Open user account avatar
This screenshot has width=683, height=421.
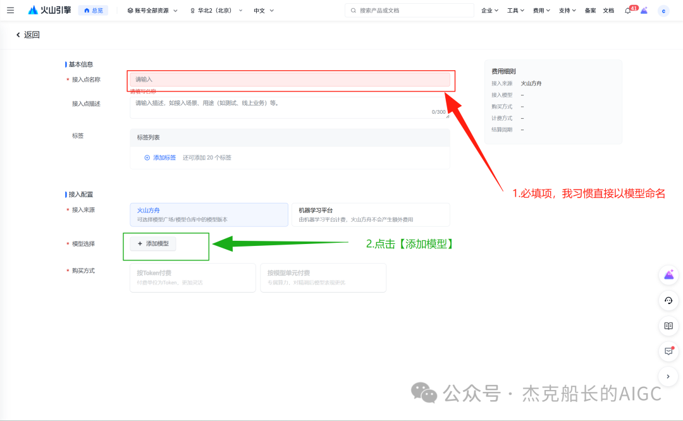pyautogui.click(x=663, y=11)
